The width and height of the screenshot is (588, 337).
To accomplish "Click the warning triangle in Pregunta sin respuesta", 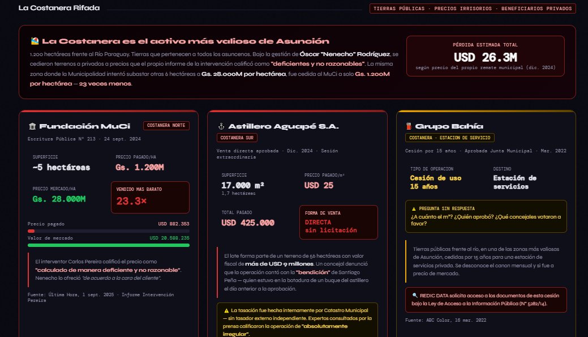I will (414, 208).
